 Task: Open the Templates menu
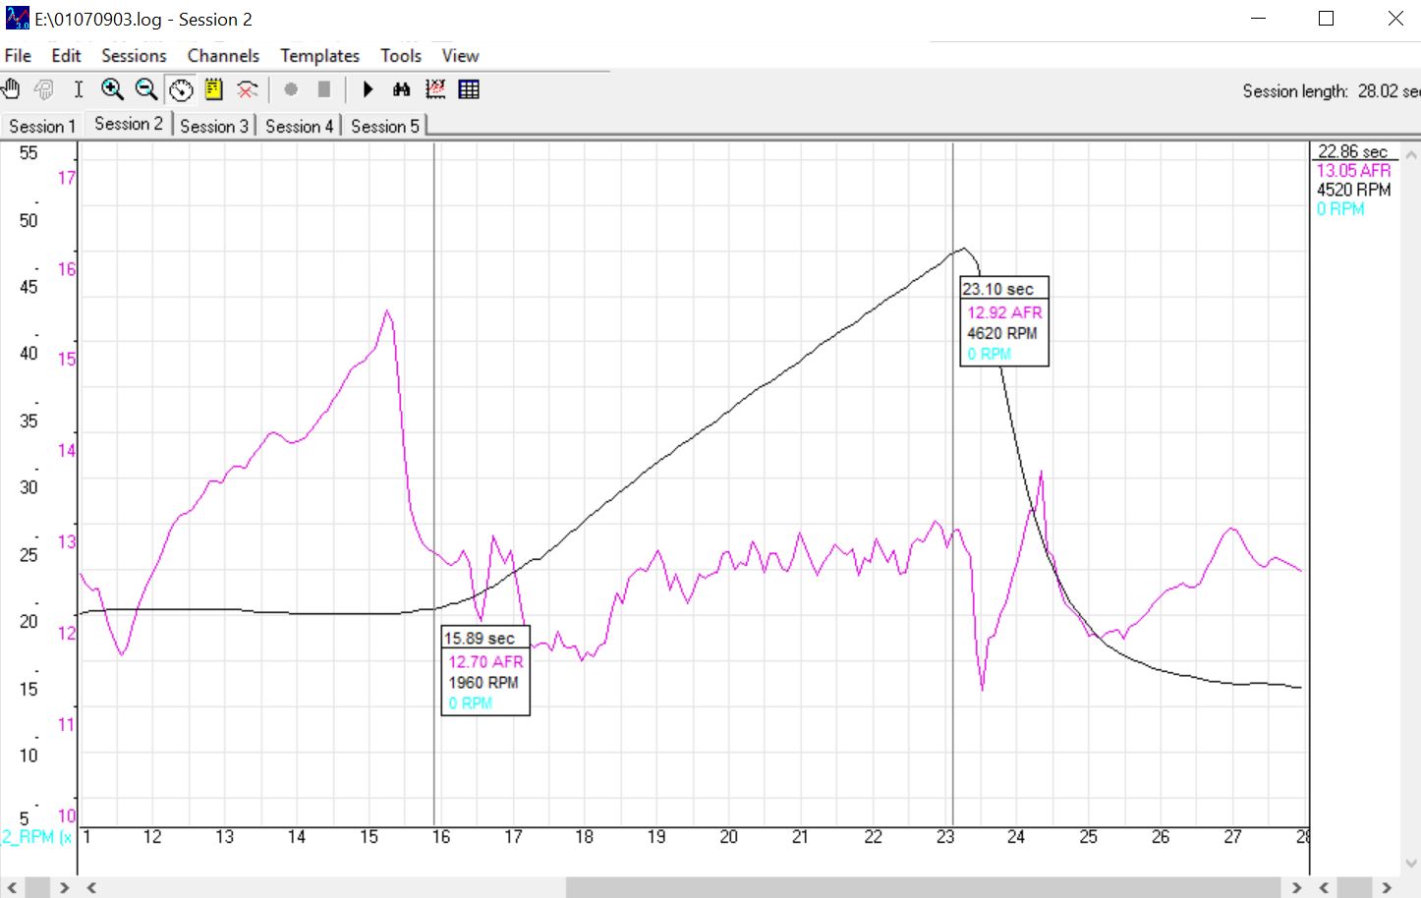pos(319,56)
